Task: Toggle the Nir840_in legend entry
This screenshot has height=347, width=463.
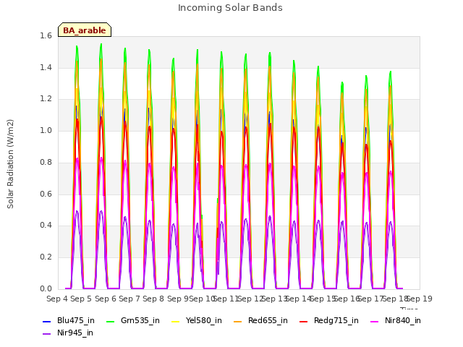Action: (396, 321)
